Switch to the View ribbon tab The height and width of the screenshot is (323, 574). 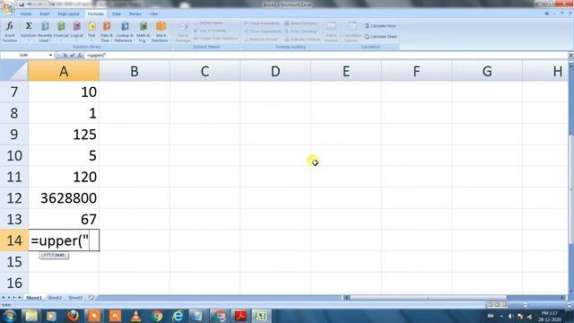click(x=153, y=14)
